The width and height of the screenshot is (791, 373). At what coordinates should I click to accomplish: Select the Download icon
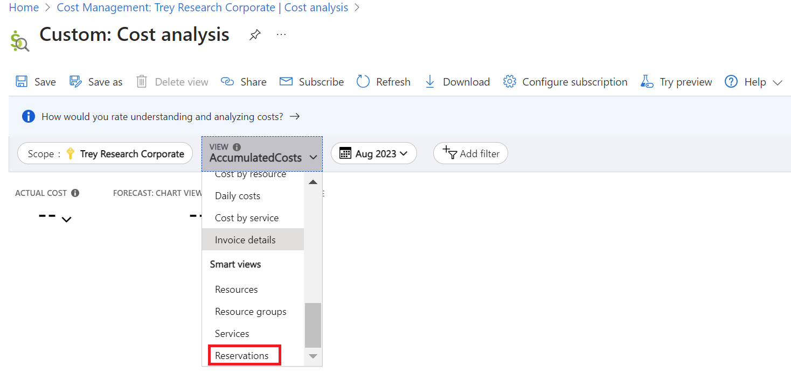click(x=429, y=81)
